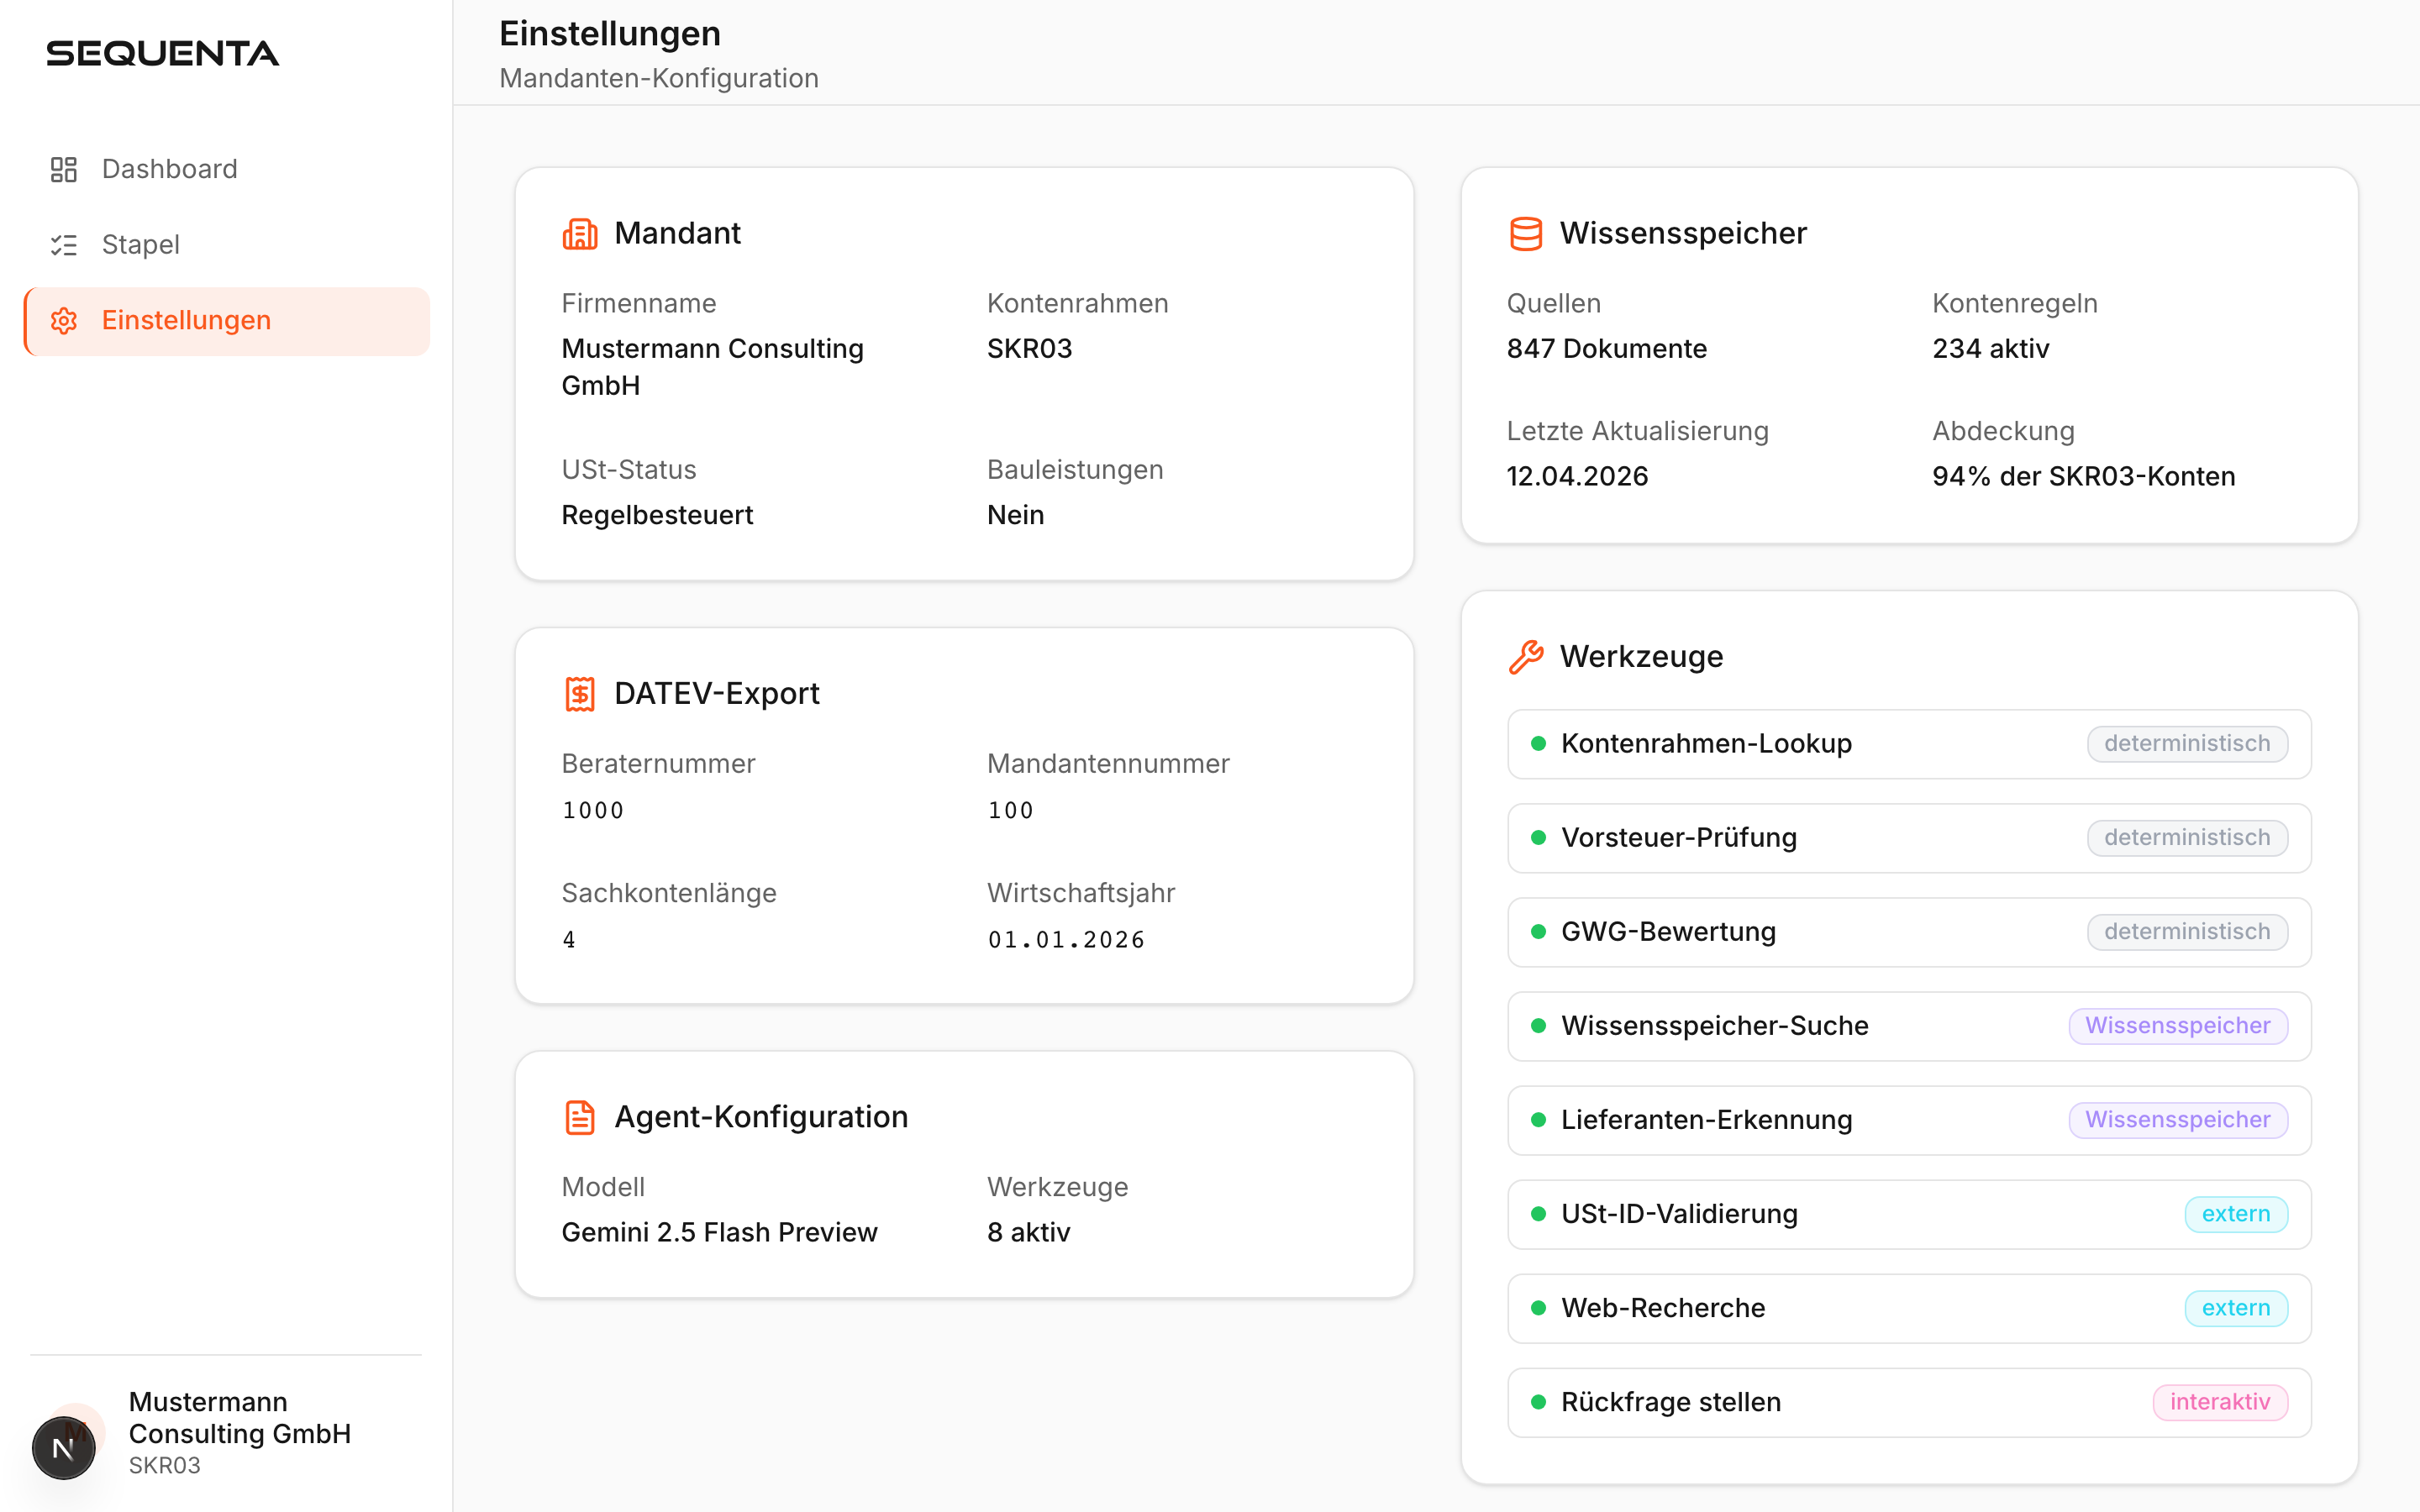2420x1512 pixels.
Task: Click the Agent-Konfiguration document icon
Action: coord(580,1117)
